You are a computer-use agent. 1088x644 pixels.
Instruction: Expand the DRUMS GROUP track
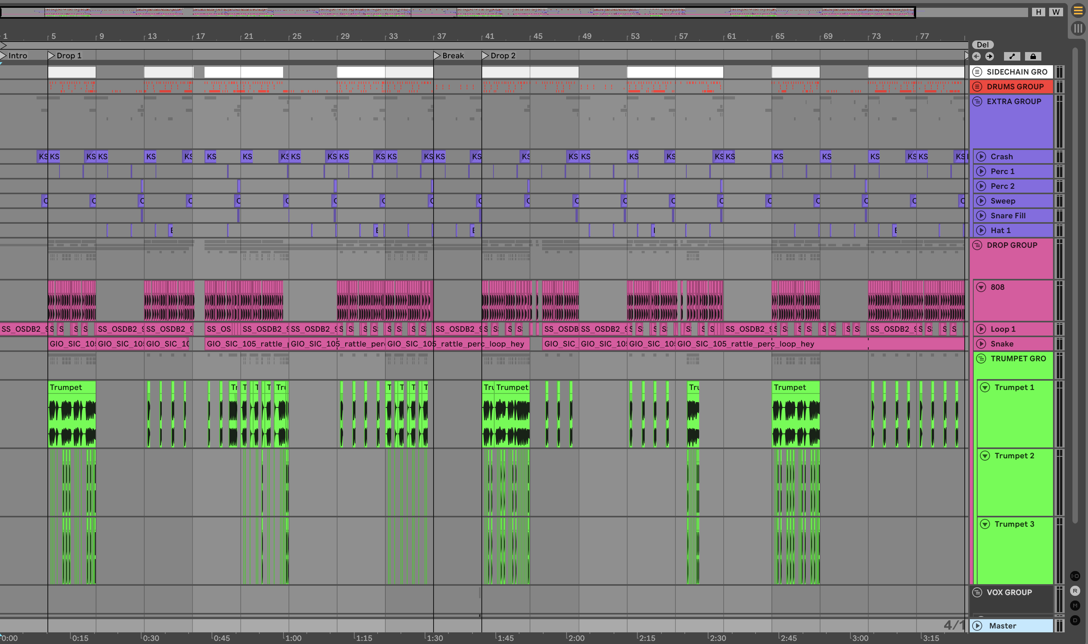(x=977, y=86)
